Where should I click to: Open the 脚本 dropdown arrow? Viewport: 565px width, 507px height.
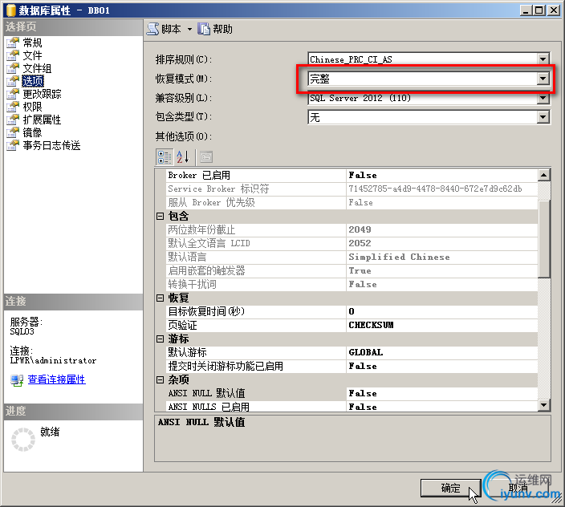[189, 30]
